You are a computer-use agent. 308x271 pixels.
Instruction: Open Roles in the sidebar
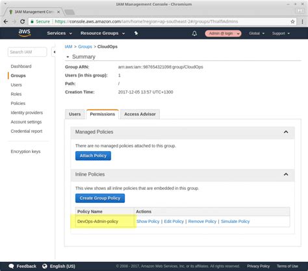point(16,94)
